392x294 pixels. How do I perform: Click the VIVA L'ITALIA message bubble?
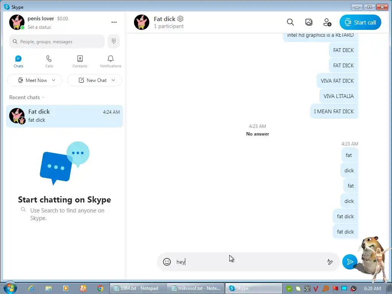pyautogui.click(x=338, y=96)
